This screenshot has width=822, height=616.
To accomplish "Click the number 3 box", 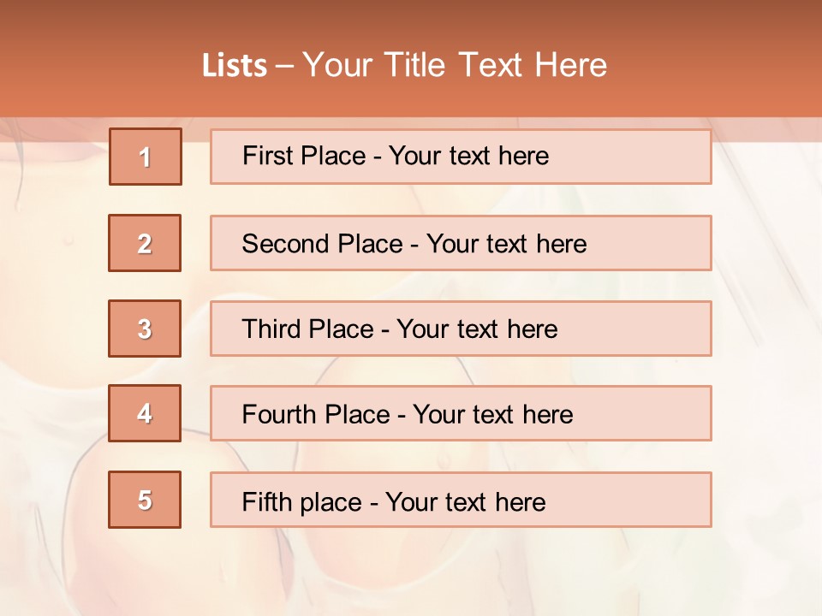I will tap(145, 329).
